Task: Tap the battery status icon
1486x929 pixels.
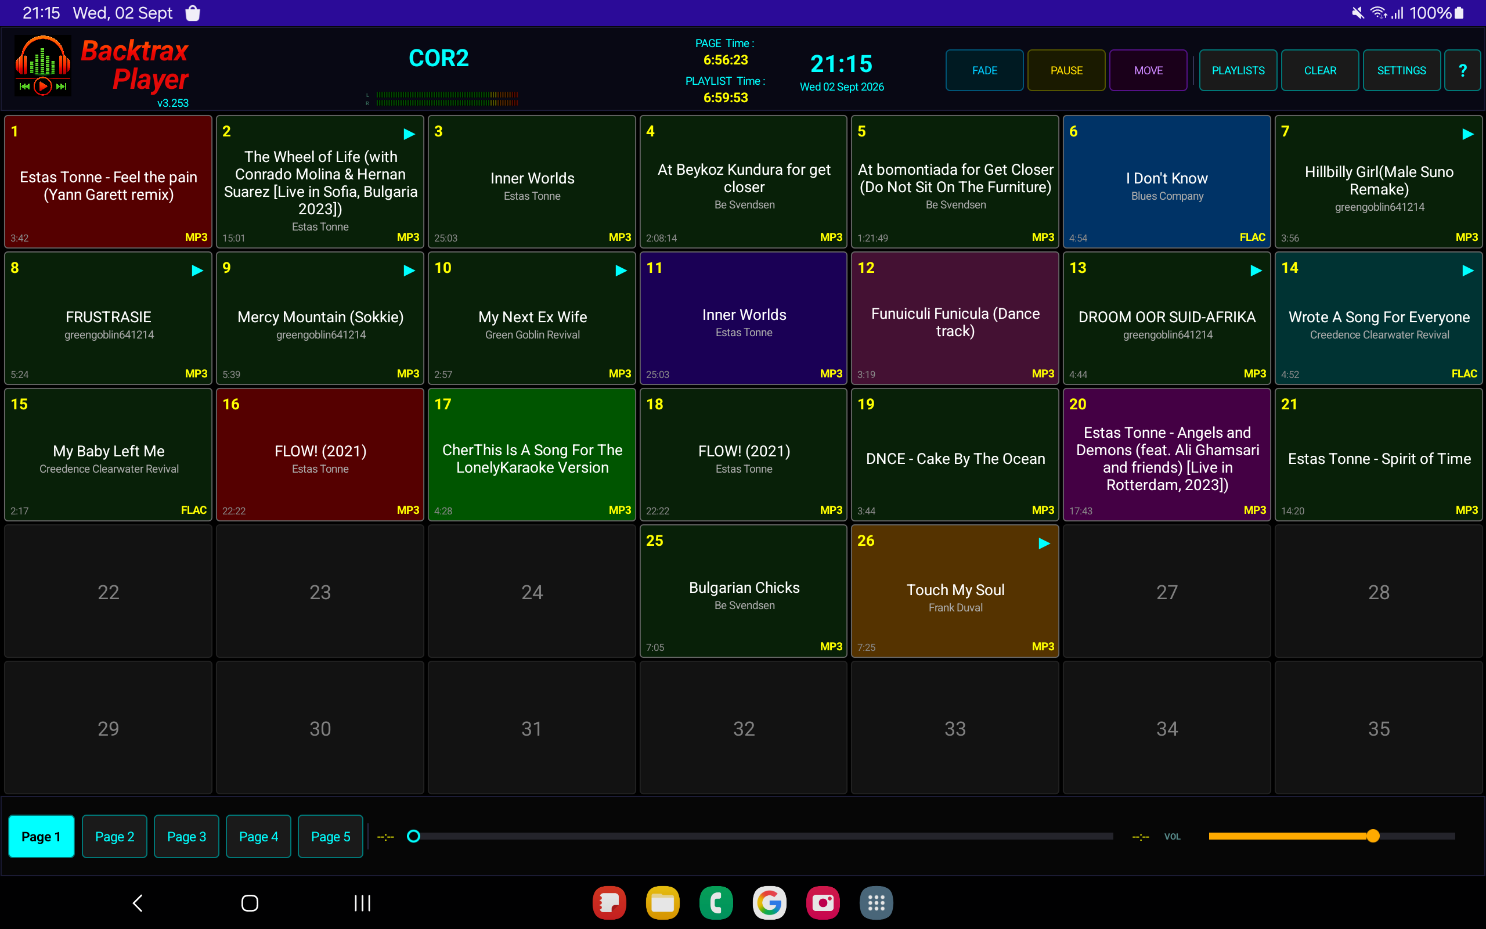Action: [x=1459, y=13]
